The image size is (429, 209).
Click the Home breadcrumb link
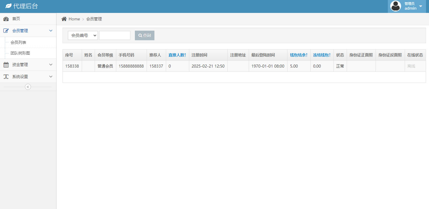click(x=74, y=19)
